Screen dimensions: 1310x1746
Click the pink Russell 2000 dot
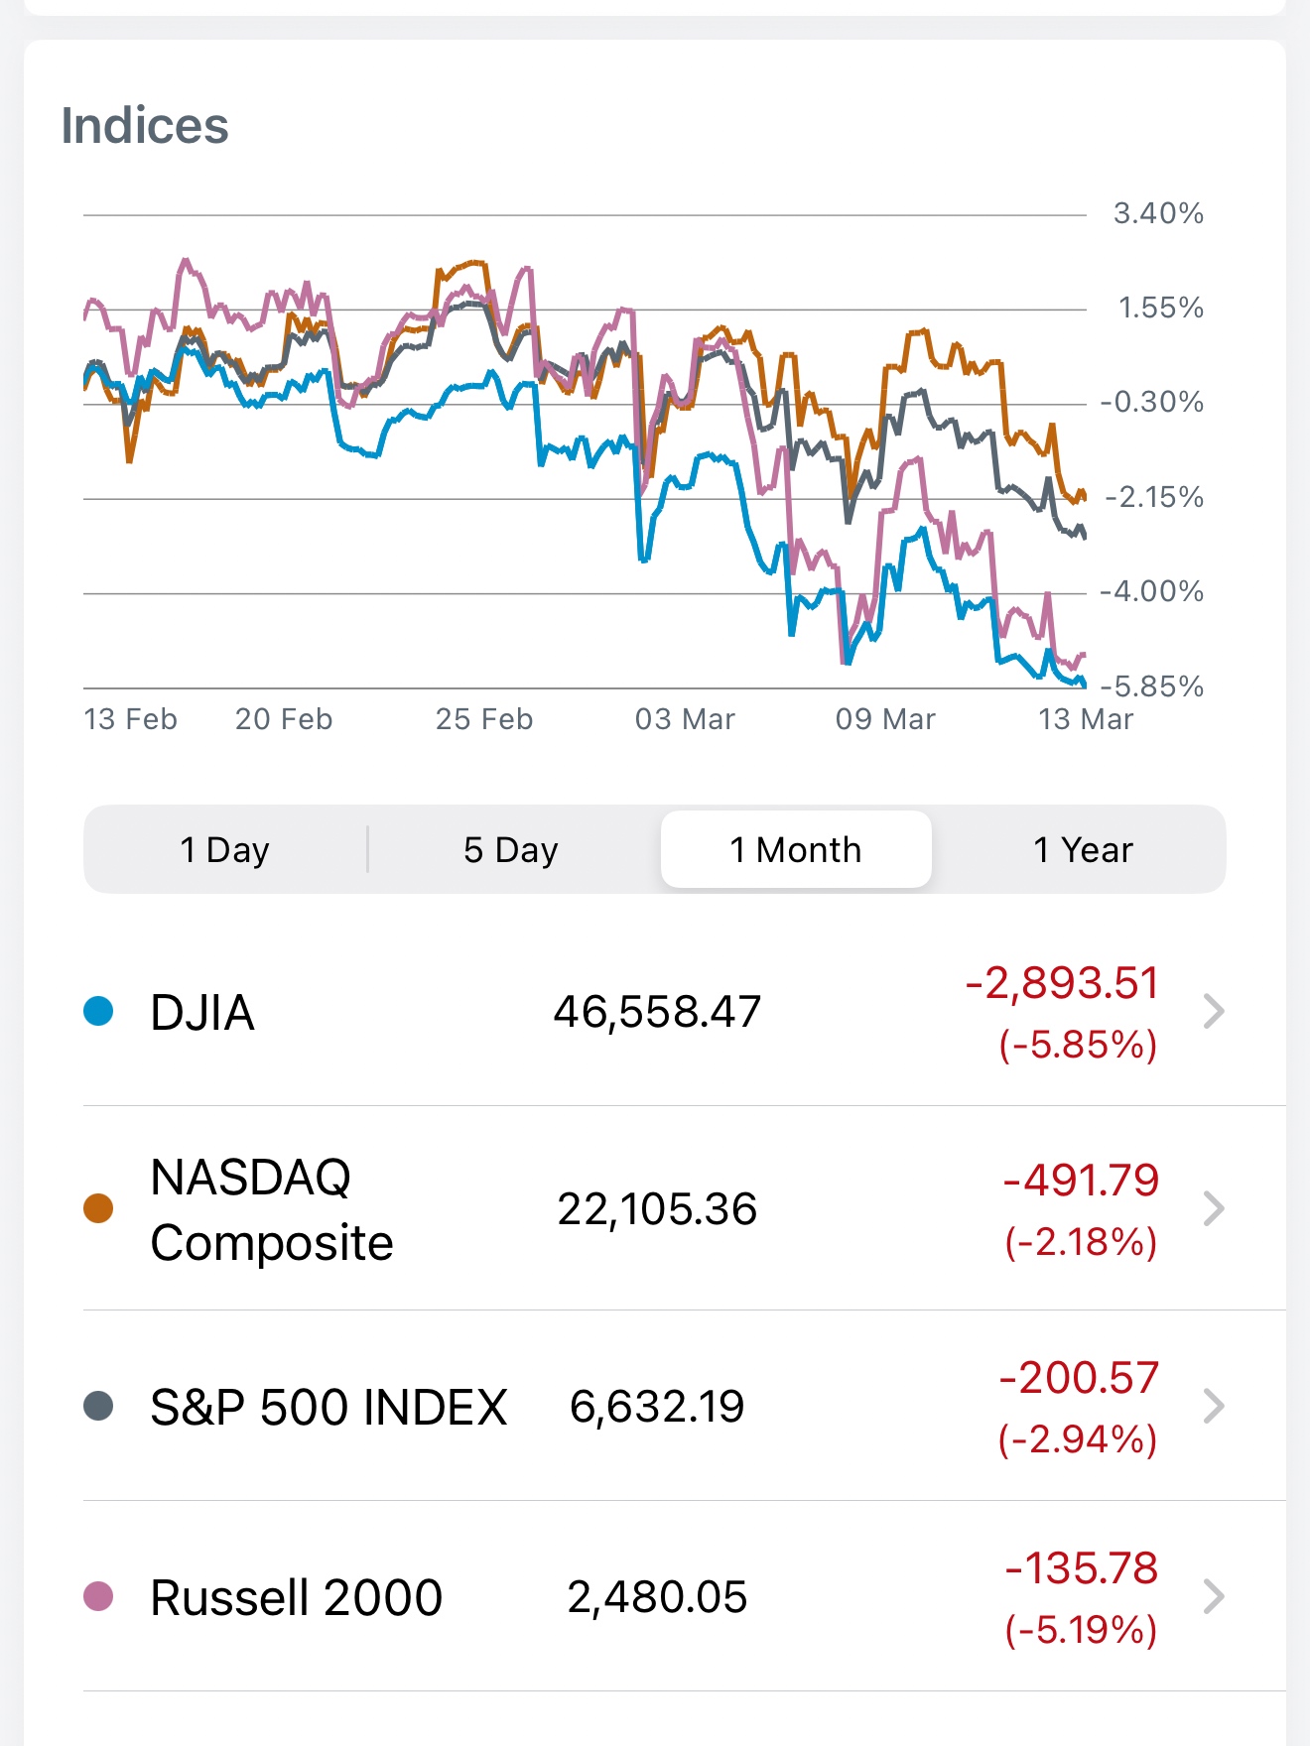pos(98,1597)
